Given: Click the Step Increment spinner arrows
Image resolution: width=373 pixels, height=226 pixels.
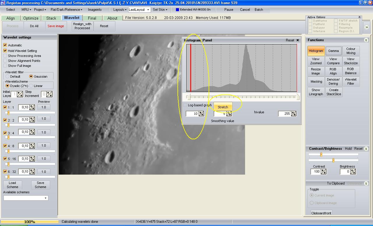Looking at the screenshot, I should (x=50, y=94).
